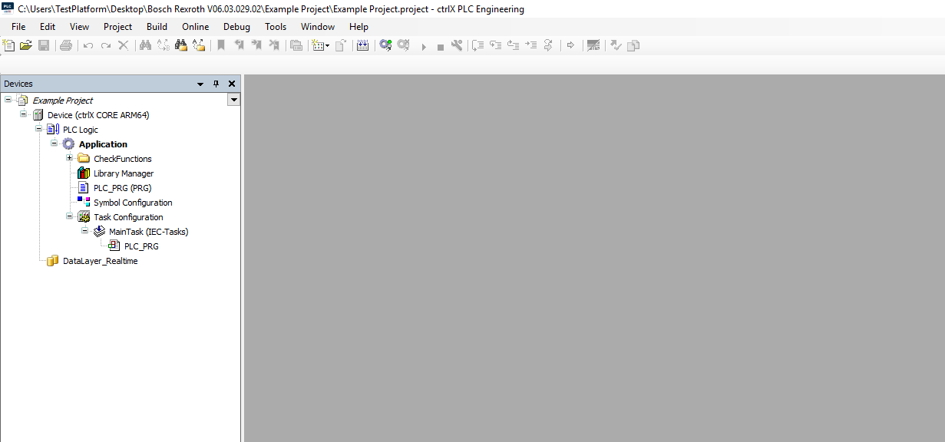Click the Find binoculars icon
This screenshot has height=442, width=945.
pyautogui.click(x=144, y=46)
